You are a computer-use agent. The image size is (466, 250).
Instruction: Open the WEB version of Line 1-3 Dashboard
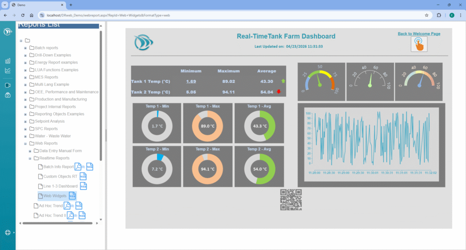[x=84, y=186]
